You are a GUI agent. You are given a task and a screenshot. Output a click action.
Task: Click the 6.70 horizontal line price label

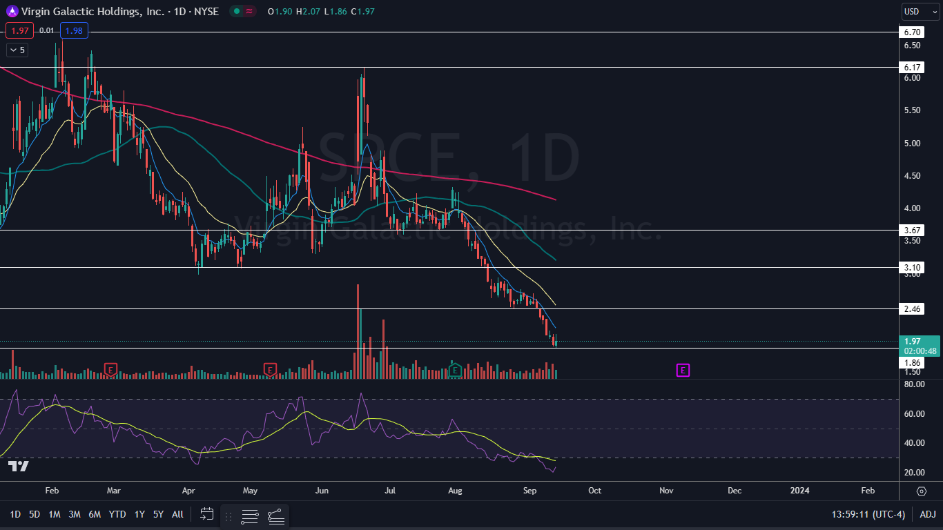pyautogui.click(x=912, y=32)
